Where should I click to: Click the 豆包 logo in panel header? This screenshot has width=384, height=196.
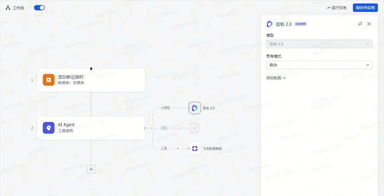pos(270,24)
